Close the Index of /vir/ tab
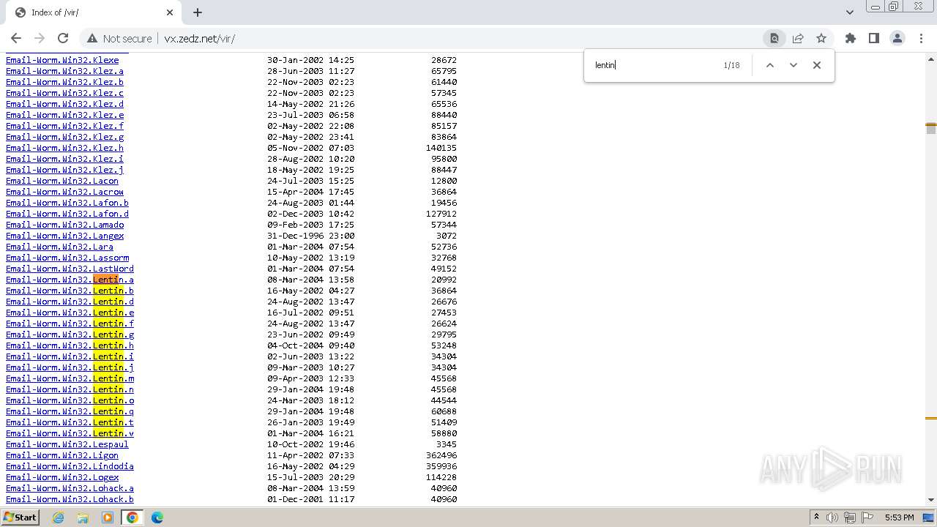Viewport: 937px width, 527px height. pos(170,12)
